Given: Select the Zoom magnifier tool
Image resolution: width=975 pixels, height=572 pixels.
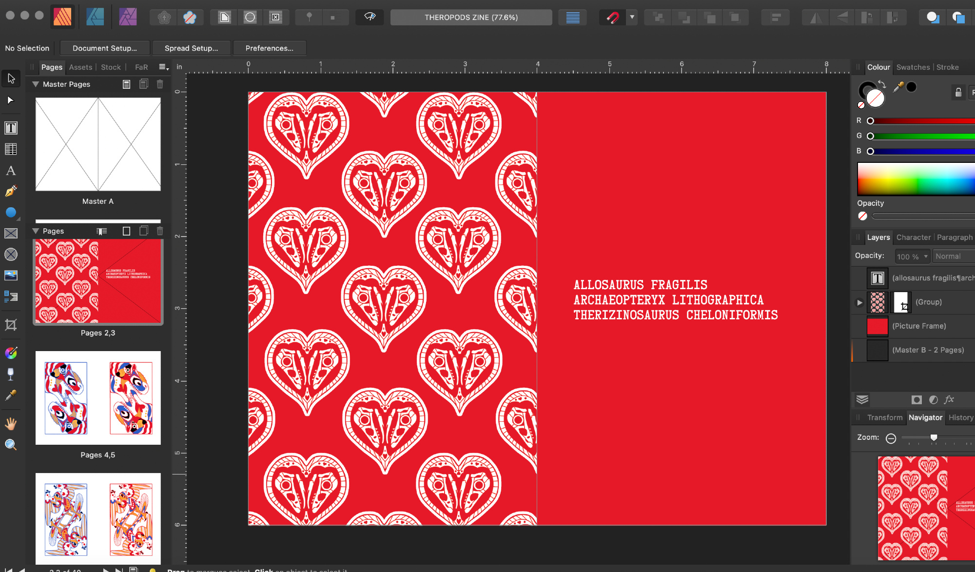Looking at the screenshot, I should coord(11,444).
